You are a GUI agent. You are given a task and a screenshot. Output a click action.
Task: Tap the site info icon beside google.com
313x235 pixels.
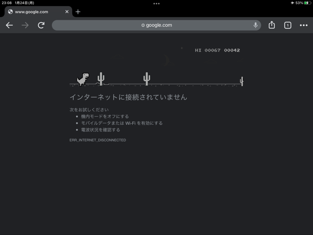coord(143,25)
